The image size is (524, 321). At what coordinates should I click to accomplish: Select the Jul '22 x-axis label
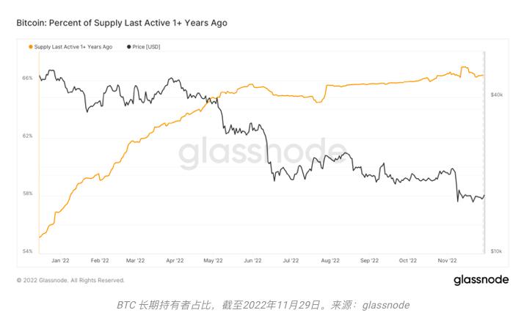click(291, 260)
